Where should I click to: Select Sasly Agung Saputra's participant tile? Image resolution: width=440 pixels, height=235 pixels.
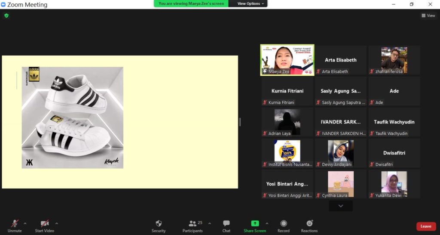tap(341, 91)
